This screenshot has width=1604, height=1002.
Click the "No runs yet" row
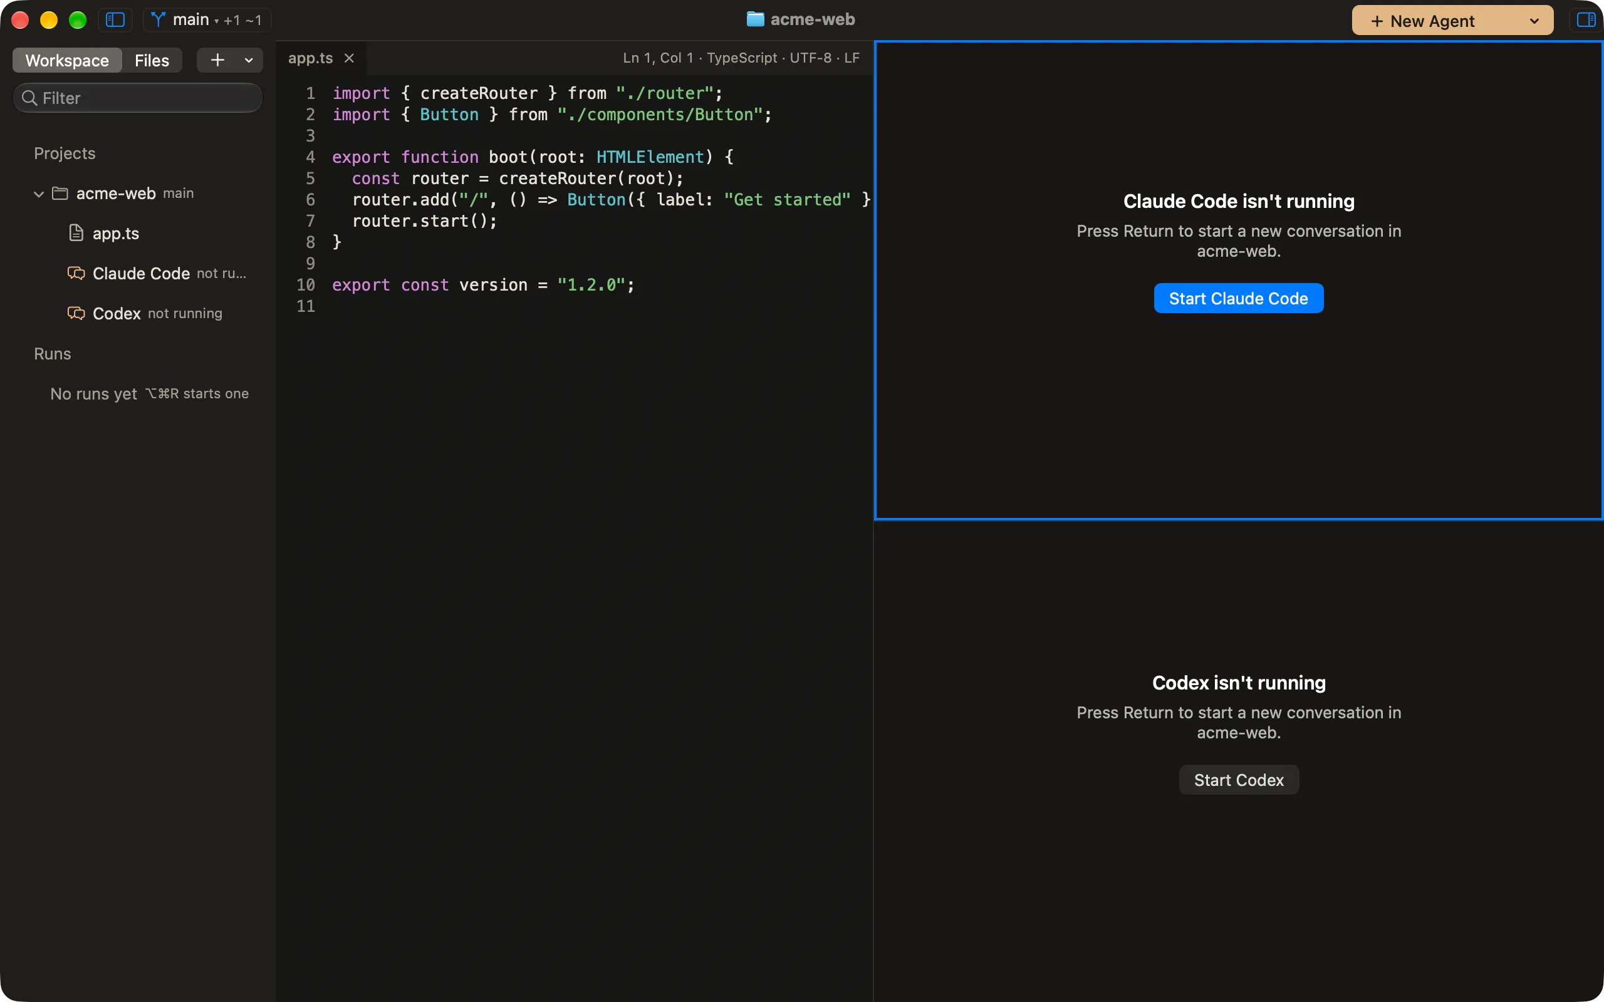[x=138, y=394]
